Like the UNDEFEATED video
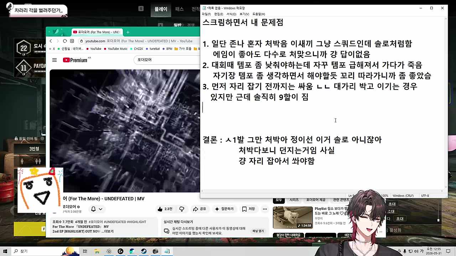This screenshot has height=256, width=456. coord(165,209)
